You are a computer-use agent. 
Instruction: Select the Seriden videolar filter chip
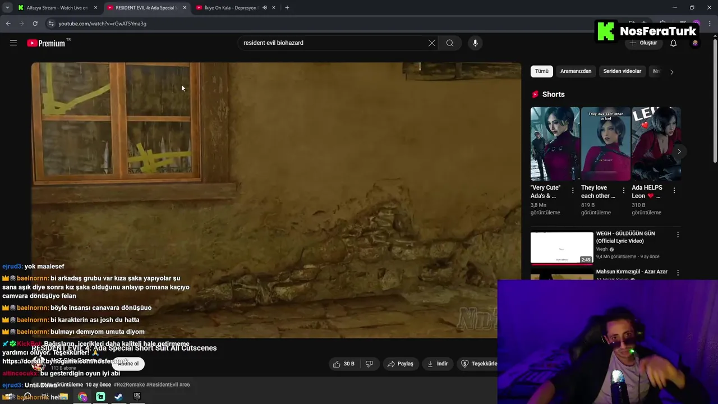(x=622, y=71)
